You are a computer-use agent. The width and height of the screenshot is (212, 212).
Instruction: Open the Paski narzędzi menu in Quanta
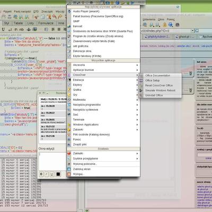pyautogui.click(x=22, y=12)
